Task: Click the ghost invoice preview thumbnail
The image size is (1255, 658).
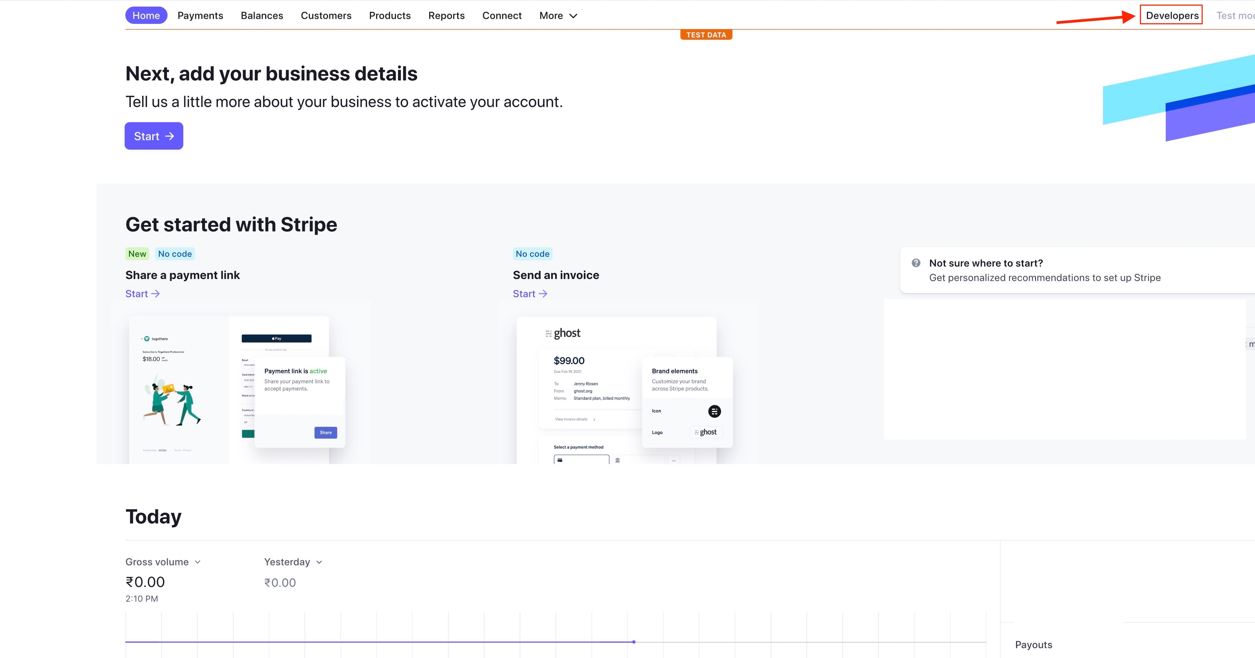Action: click(625, 390)
